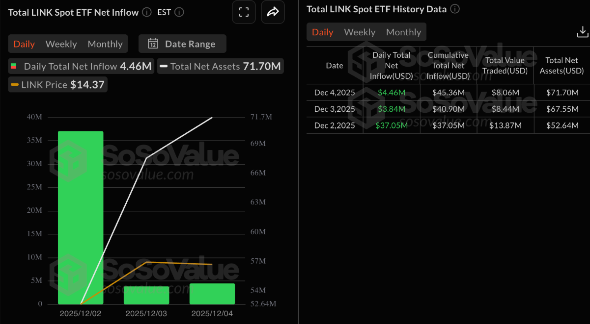This screenshot has width=590, height=324.
Task: Switch chart to Weekly view
Action: point(61,44)
